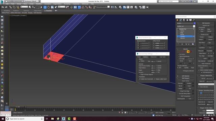The height and width of the screenshot is (121, 216).
Task: Switch to Home Grid tab
Action: (153, 57)
